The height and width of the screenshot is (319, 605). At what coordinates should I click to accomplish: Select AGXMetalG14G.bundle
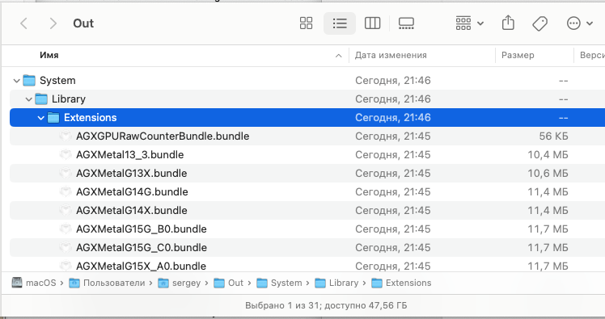point(132,191)
